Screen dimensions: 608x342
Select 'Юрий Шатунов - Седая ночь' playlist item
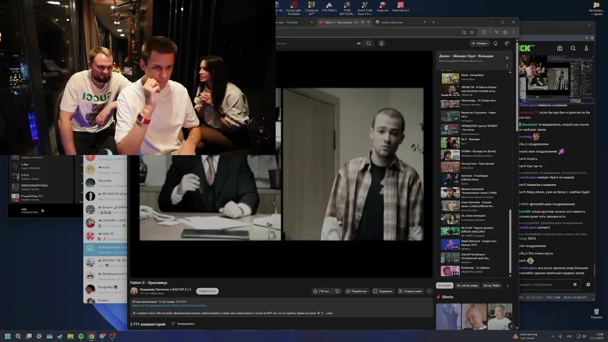(x=474, y=244)
